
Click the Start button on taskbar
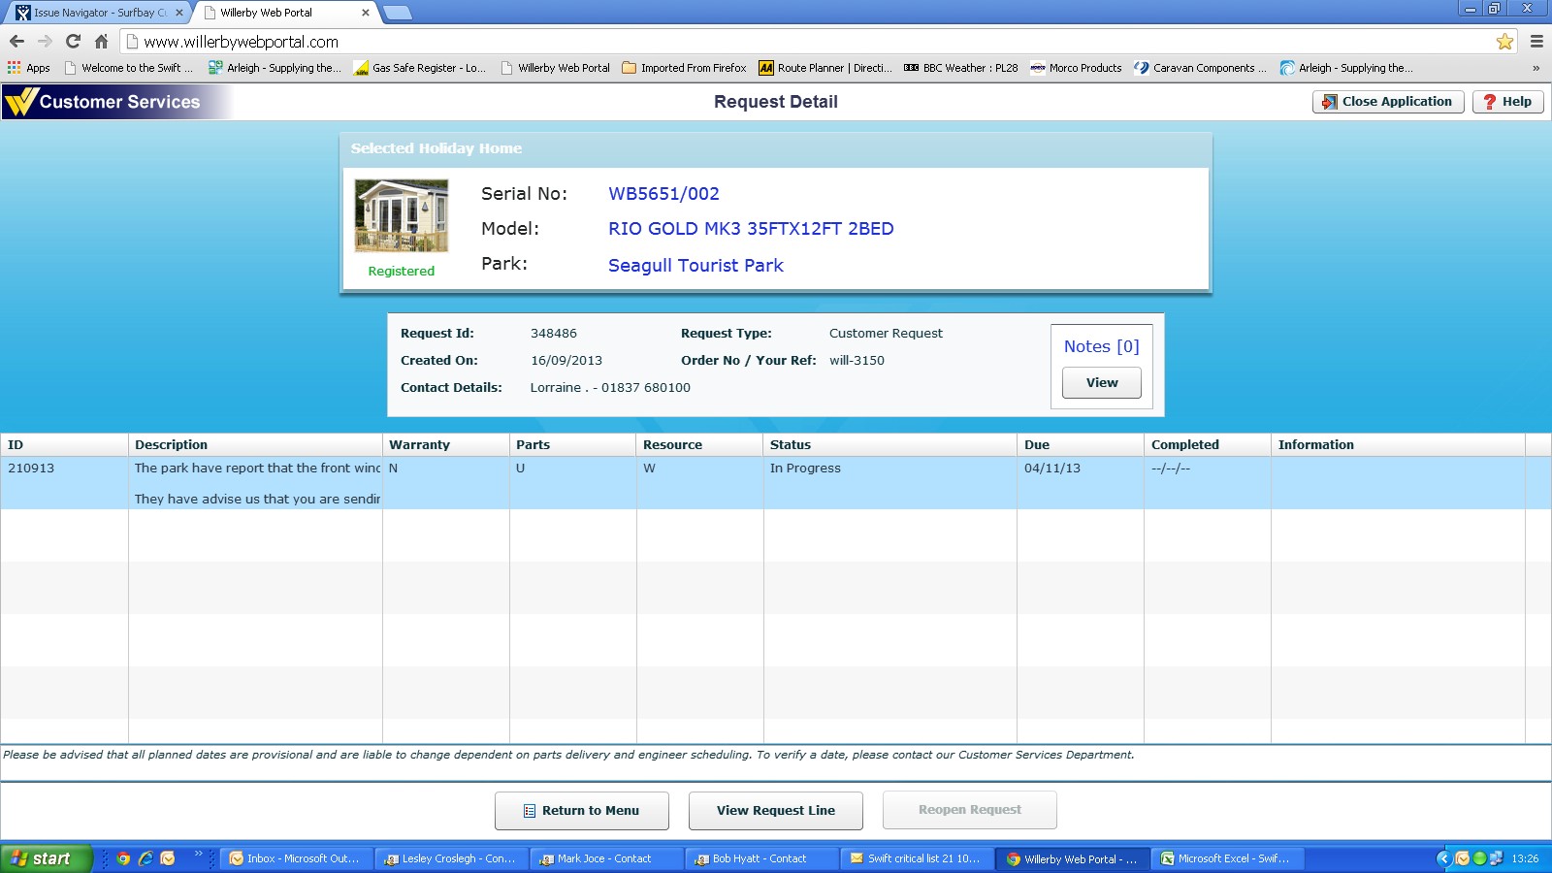tap(45, 858)
